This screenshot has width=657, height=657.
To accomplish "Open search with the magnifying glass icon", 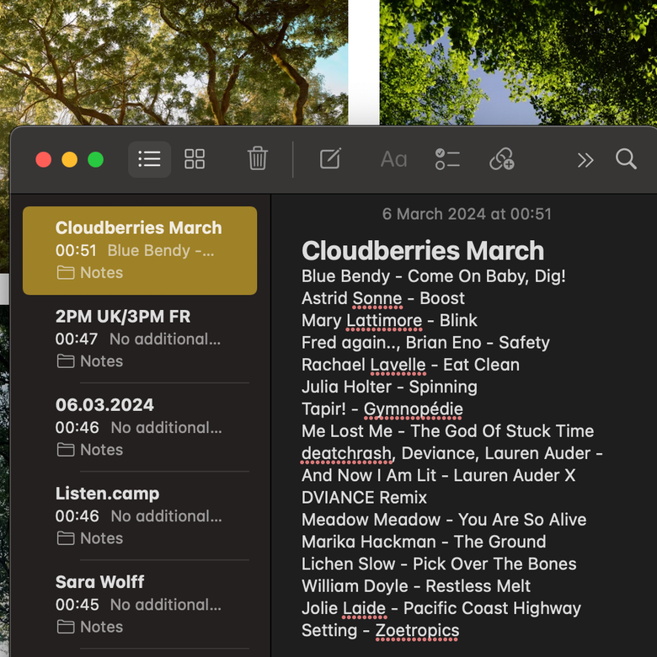I will tap(626, 159).
